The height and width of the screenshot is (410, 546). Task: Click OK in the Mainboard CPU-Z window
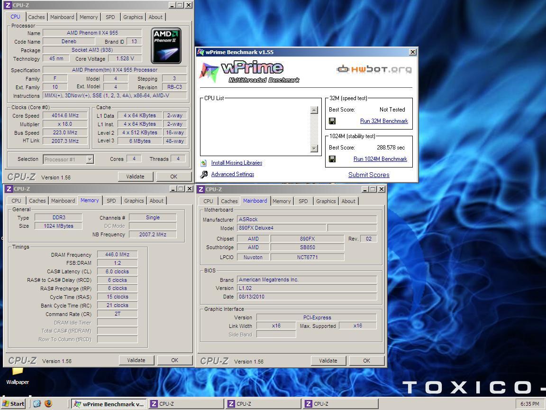(x=366, y=361)
